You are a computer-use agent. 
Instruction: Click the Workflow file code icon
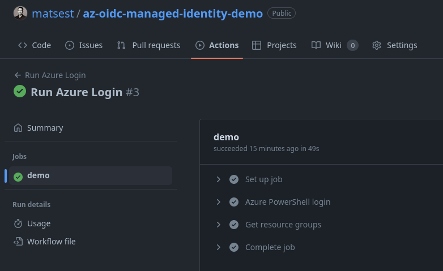click(x=18, y=242)
